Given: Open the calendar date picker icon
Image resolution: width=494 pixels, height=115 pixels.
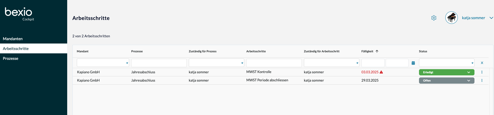Looking at the screenshot, I should (413, 63).
